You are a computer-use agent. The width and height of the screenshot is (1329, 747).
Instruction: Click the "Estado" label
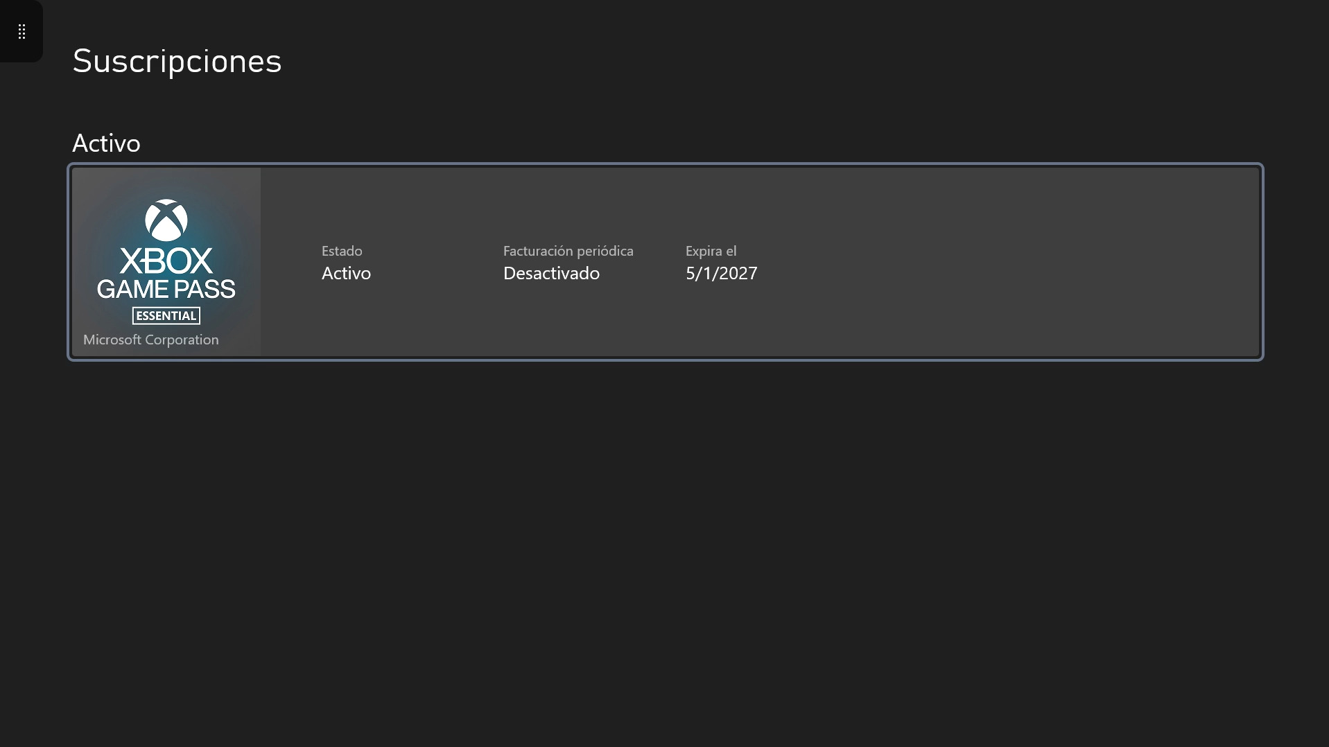pos(342,251)
